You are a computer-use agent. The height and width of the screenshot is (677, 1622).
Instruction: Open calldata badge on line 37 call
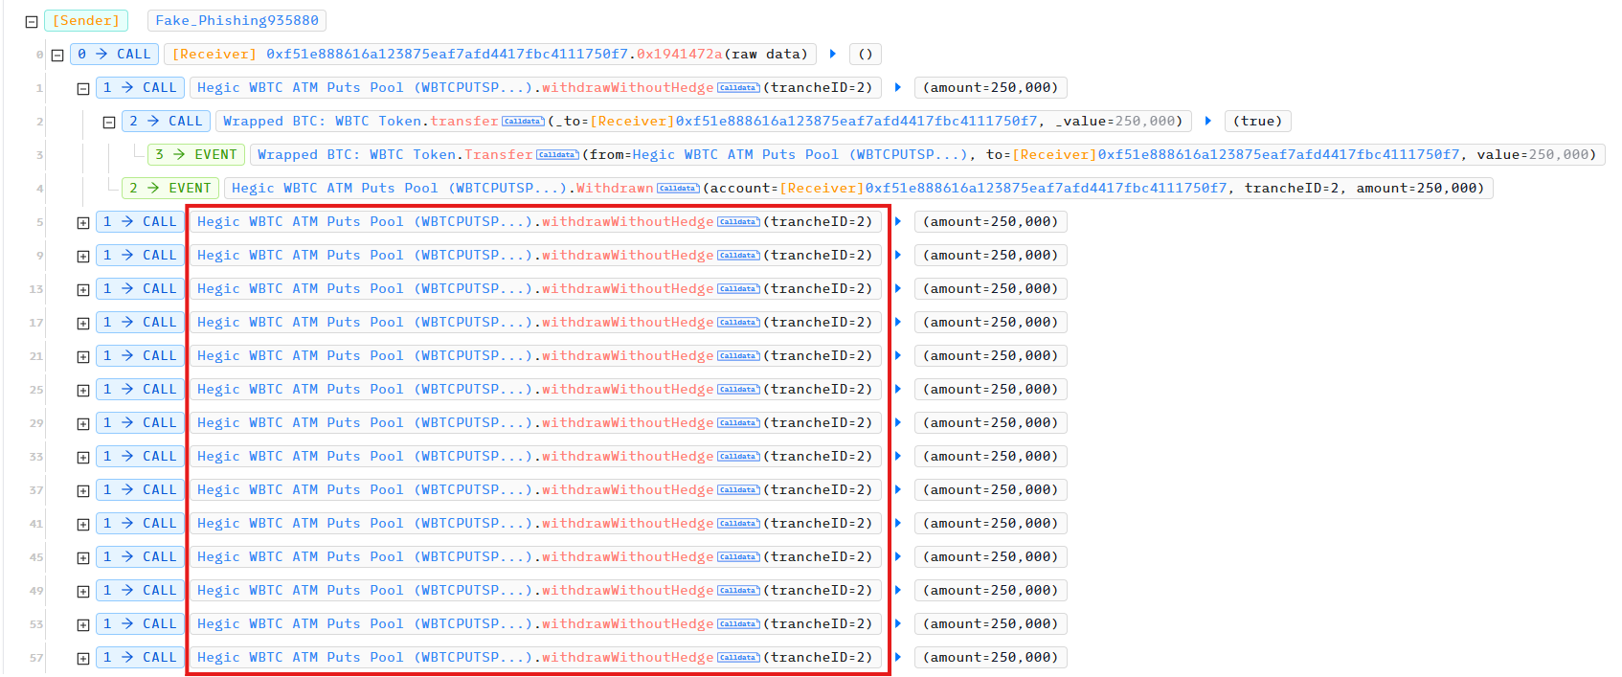(738, 490)
